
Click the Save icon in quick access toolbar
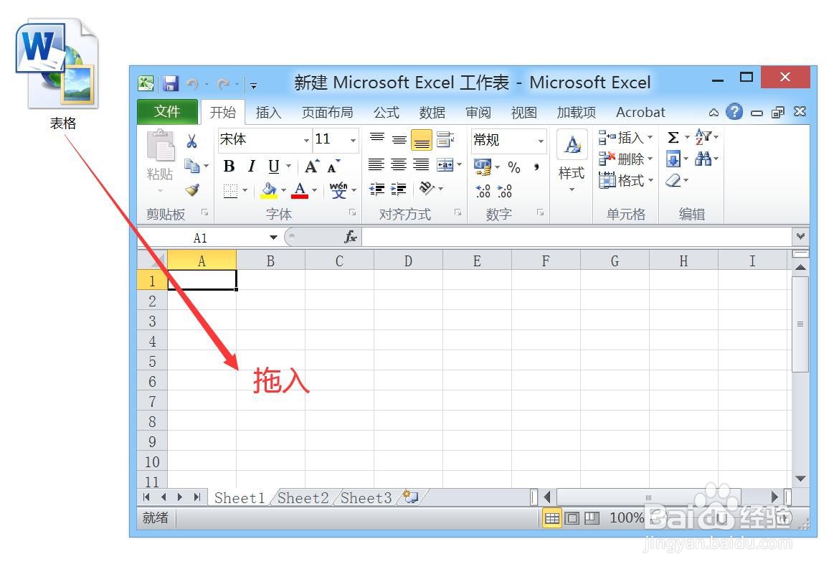tap(171, 83)
